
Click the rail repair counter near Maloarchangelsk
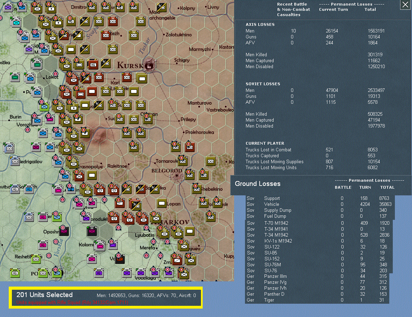coord(161,7)
